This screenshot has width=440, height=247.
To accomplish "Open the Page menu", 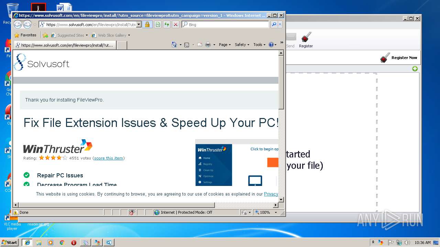I will click(x=225, y=45).
